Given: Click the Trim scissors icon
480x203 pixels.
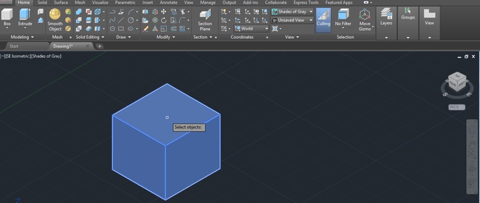Looking at the screenshot, I should pos(183,12).
